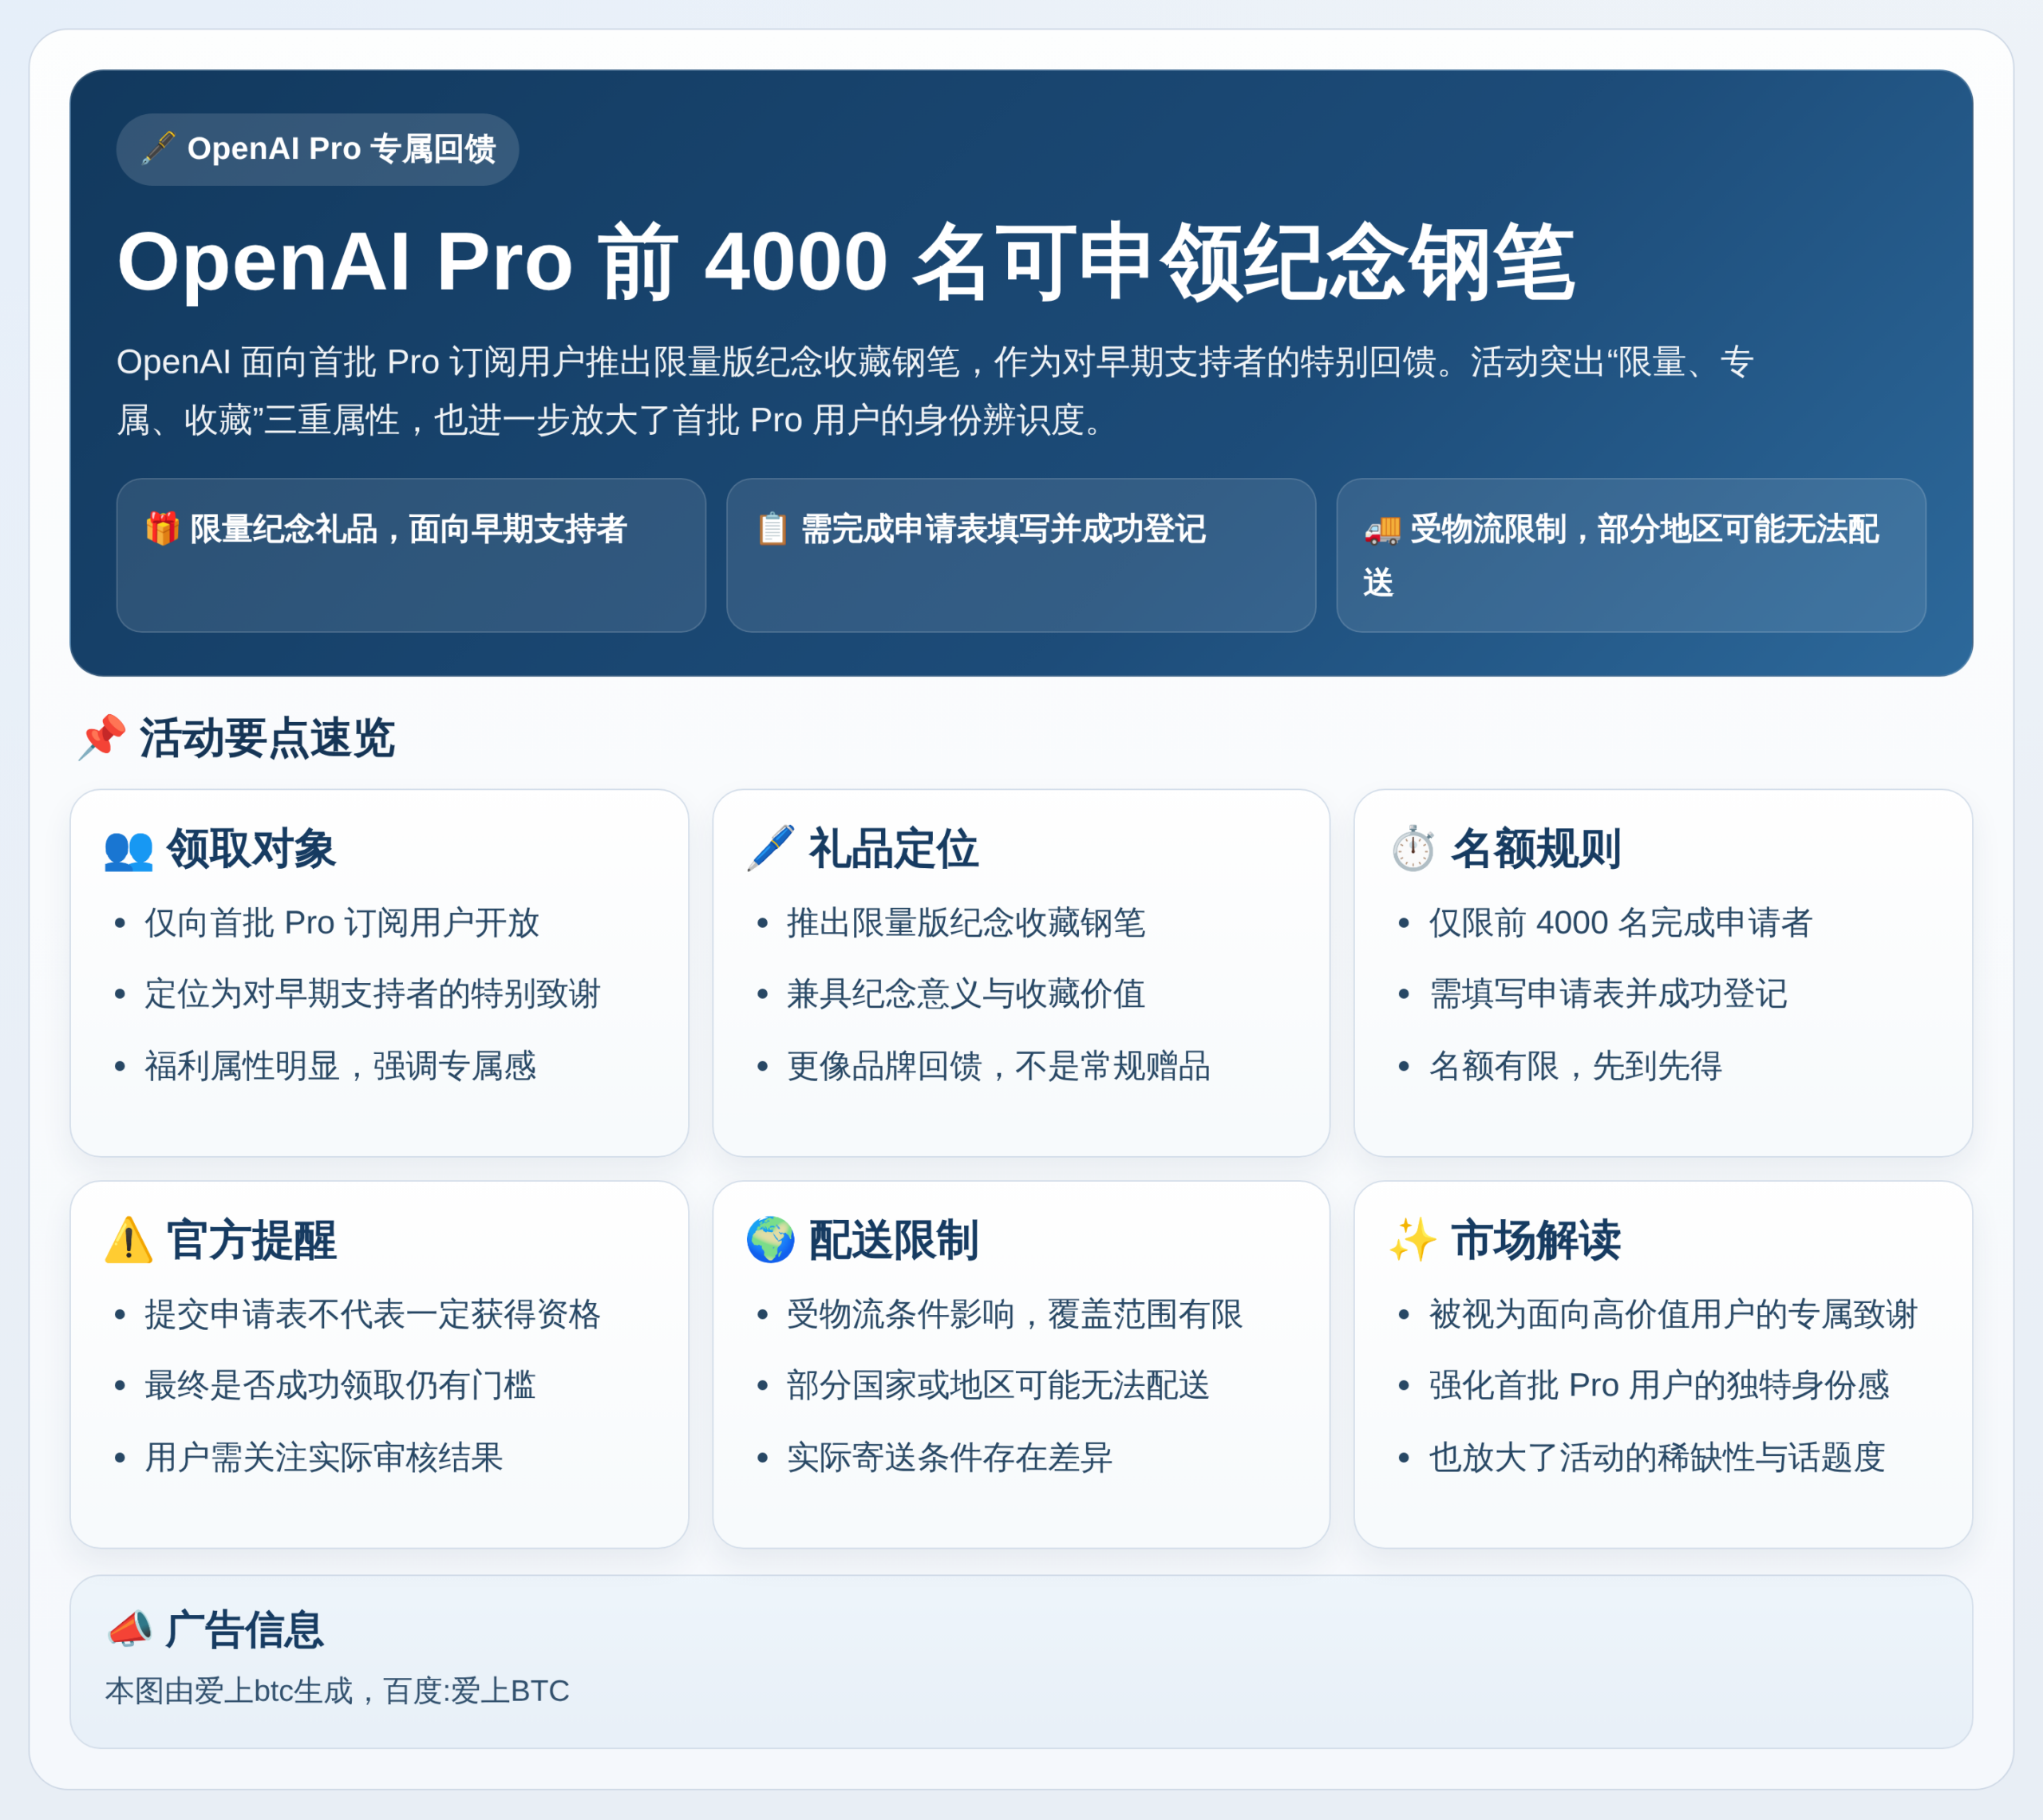Click bullet 仅限前 4000 名完成申请者

1621,922
